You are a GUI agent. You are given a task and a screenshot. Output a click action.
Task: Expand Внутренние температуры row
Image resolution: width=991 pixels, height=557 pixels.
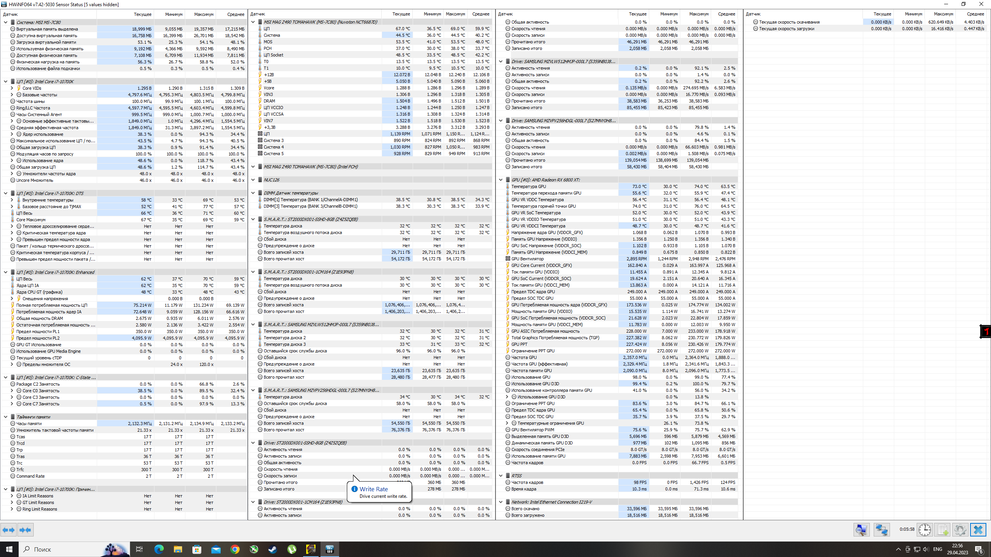[12, 200]
